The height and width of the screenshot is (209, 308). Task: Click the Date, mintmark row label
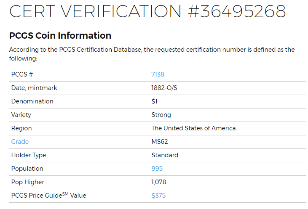(34, 88)
